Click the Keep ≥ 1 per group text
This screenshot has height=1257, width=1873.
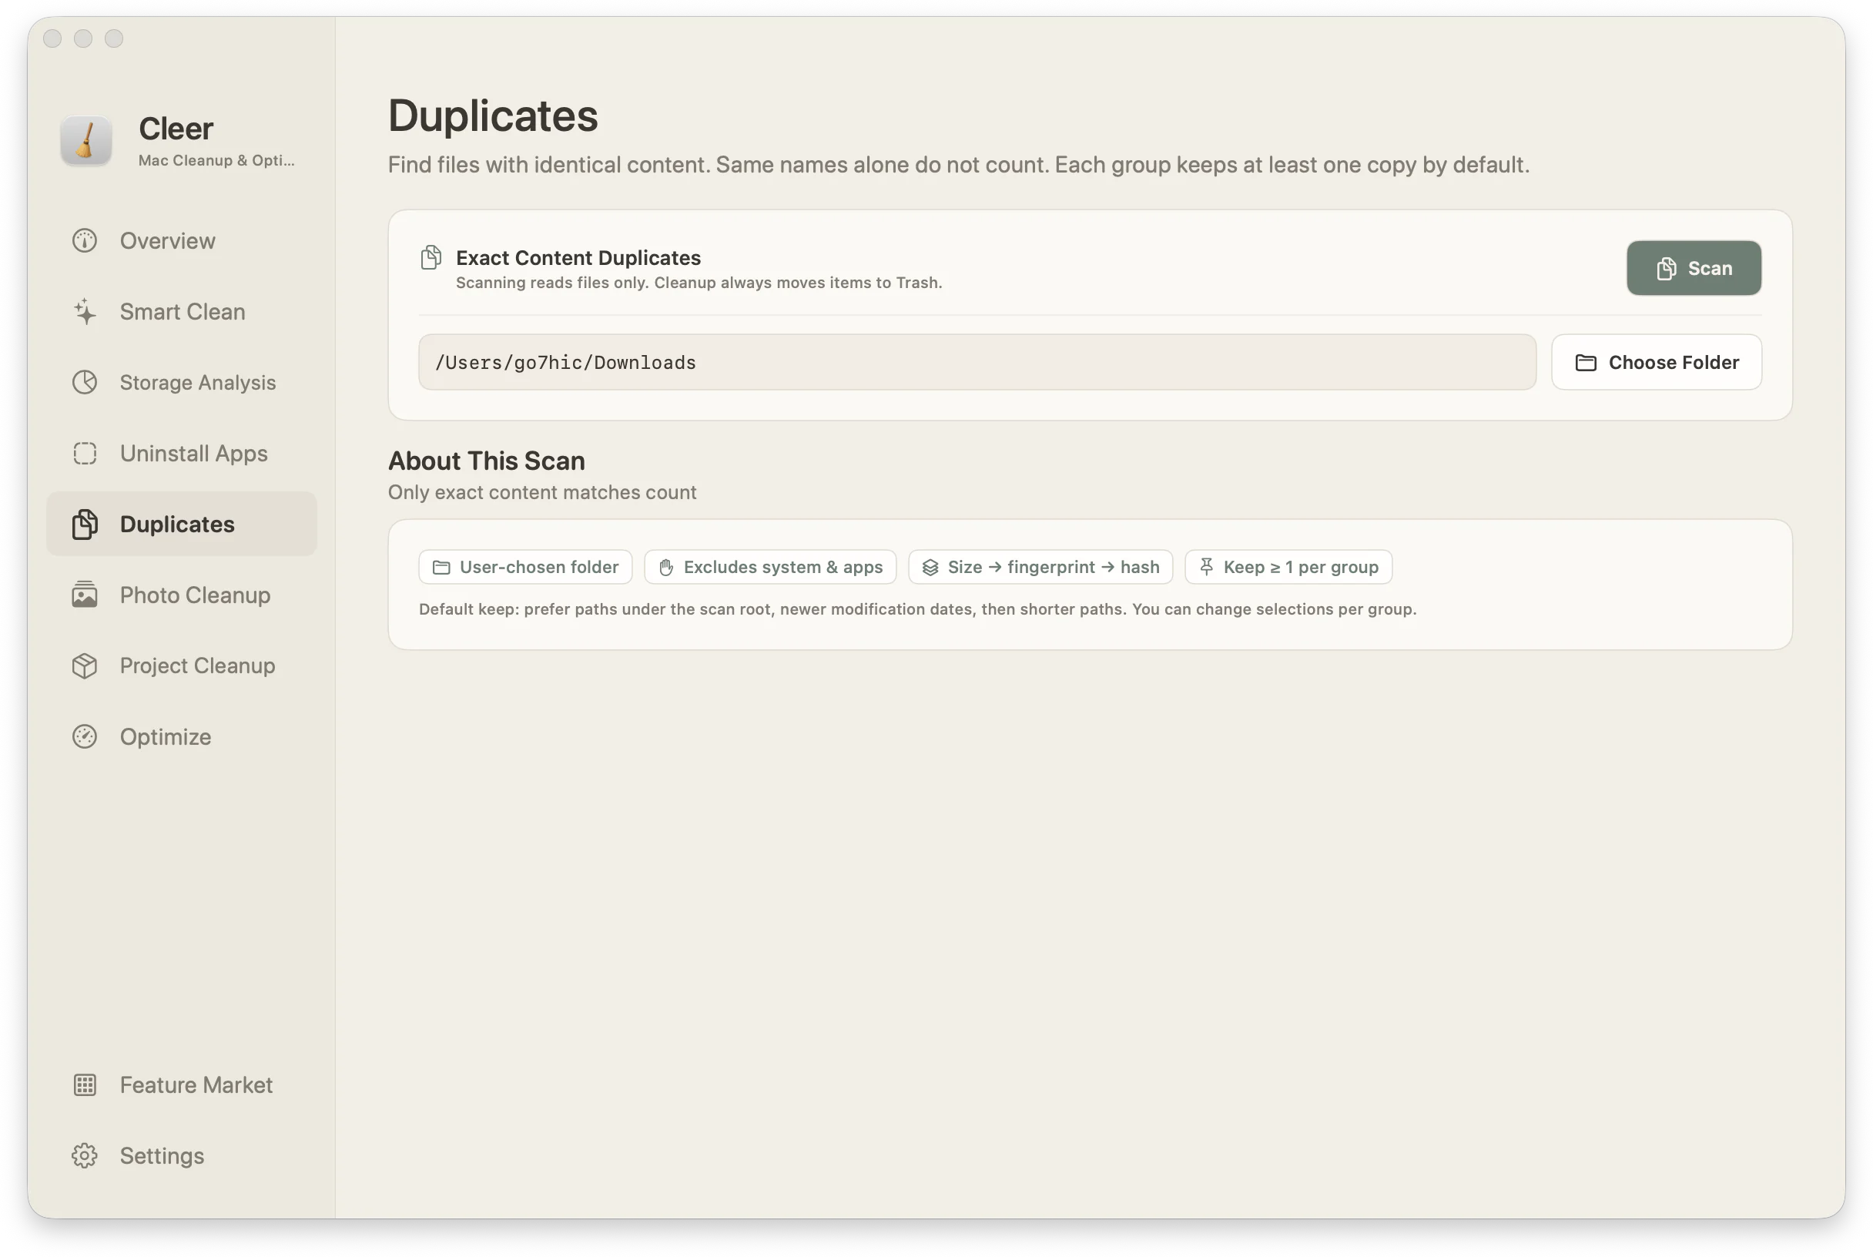tap(1301, 568)
